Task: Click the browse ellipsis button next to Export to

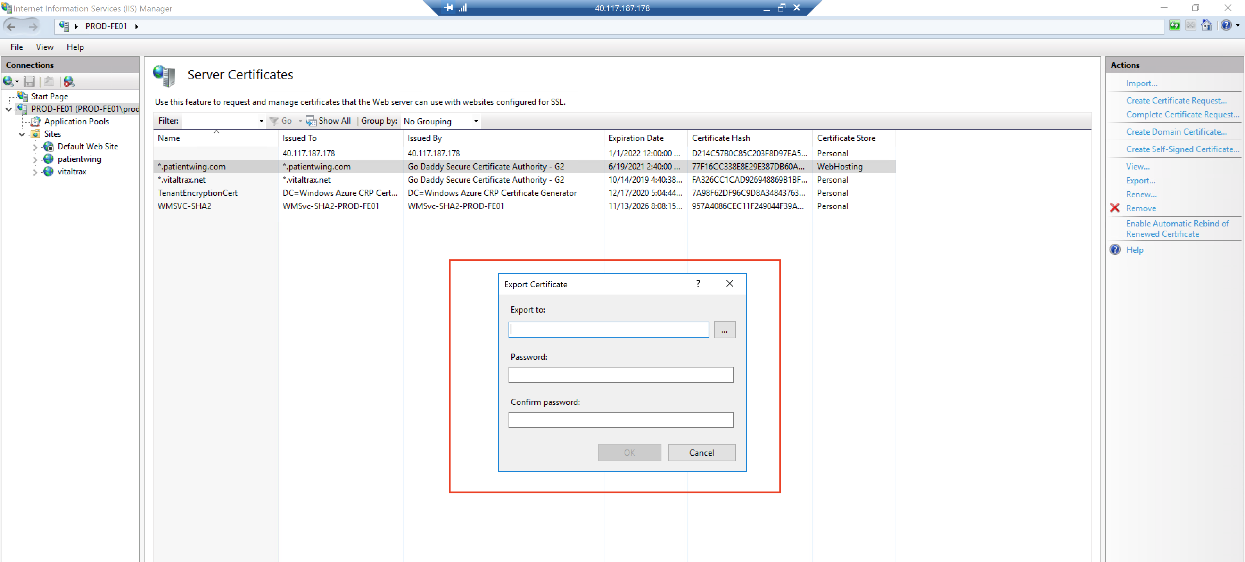Action: click(x=724, y=330)
